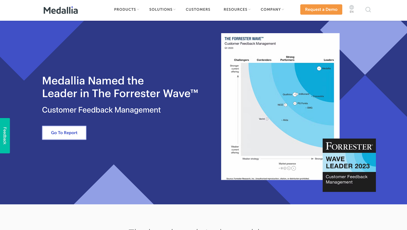
Task: Click the Forrester Wave Leader 2023 badge
Action: click(x=349, y=165)
